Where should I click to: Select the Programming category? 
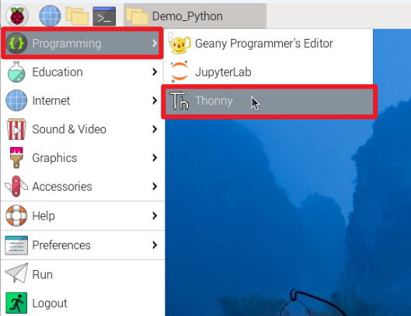pyautogui.click(x=82, y=43)
